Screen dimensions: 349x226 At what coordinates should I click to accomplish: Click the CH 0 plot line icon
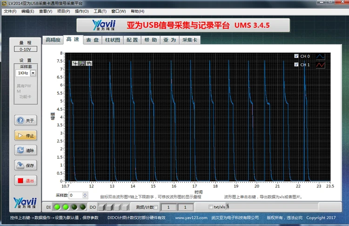pos(321,57)
